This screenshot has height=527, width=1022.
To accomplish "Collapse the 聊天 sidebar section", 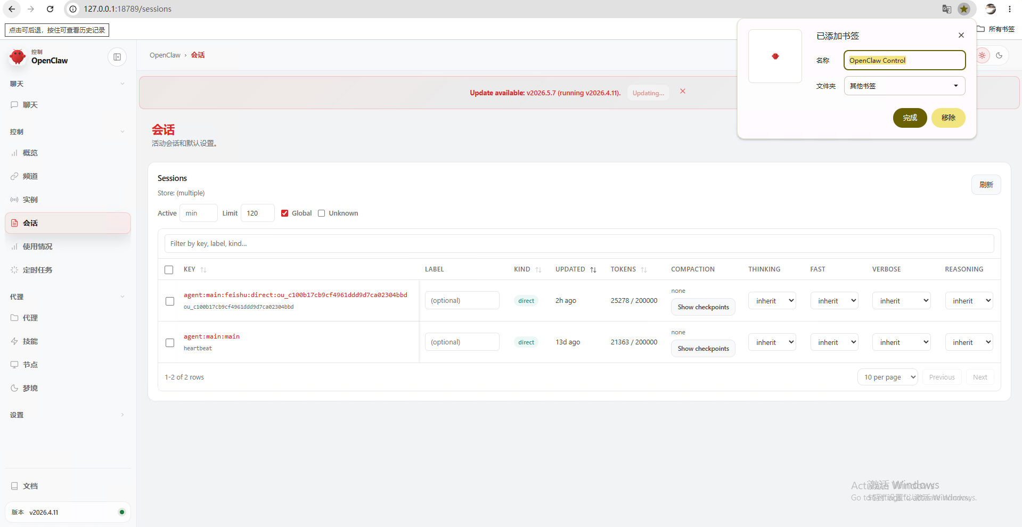I will (68, 84).
